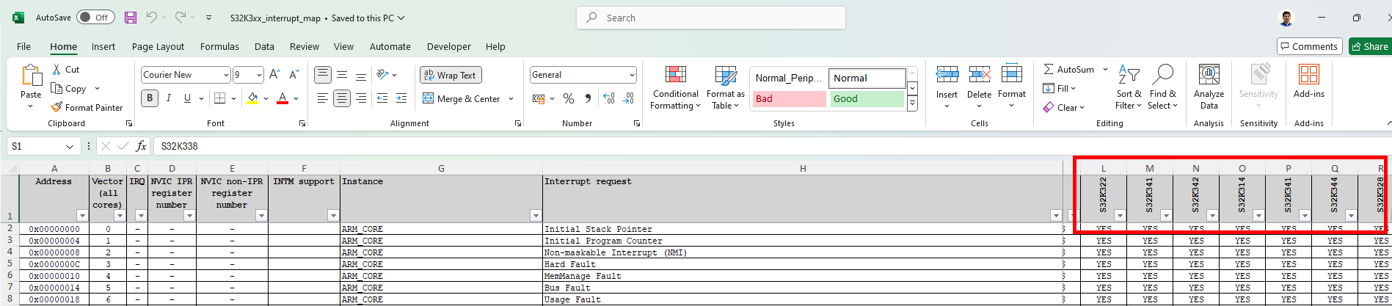Insert function using the fx icon

coord(142,146)
